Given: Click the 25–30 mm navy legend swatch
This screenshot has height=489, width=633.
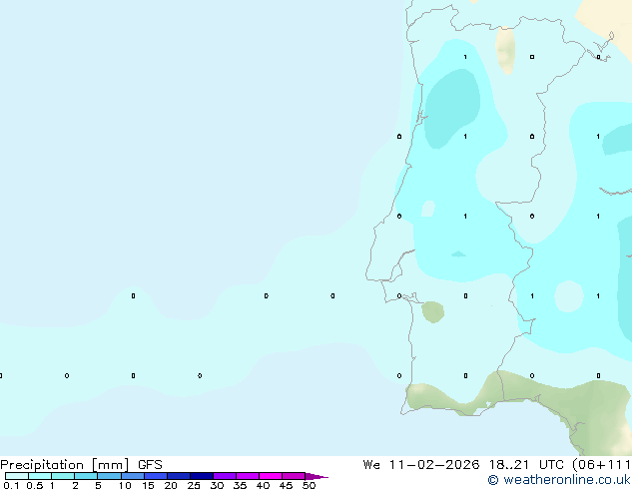Looking at the screenshot, I should coord(202,476).
